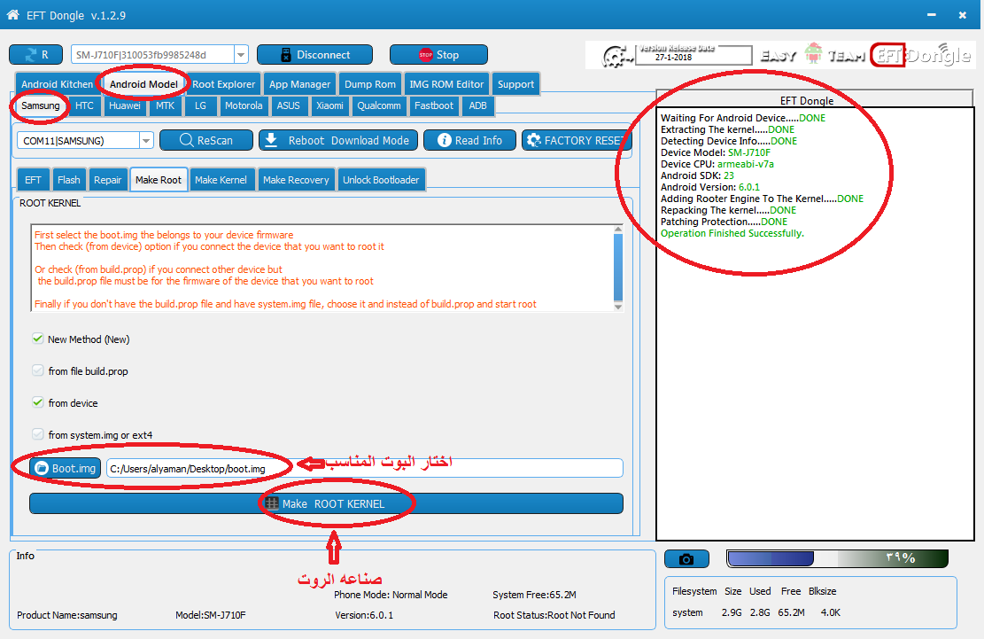Toggle the from device checkbox
Image resolution: width=984 pixels, height=639 pixels.
(x=38, y=402)
